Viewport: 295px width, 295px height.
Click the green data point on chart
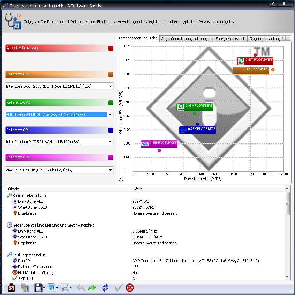pos(195,113)
